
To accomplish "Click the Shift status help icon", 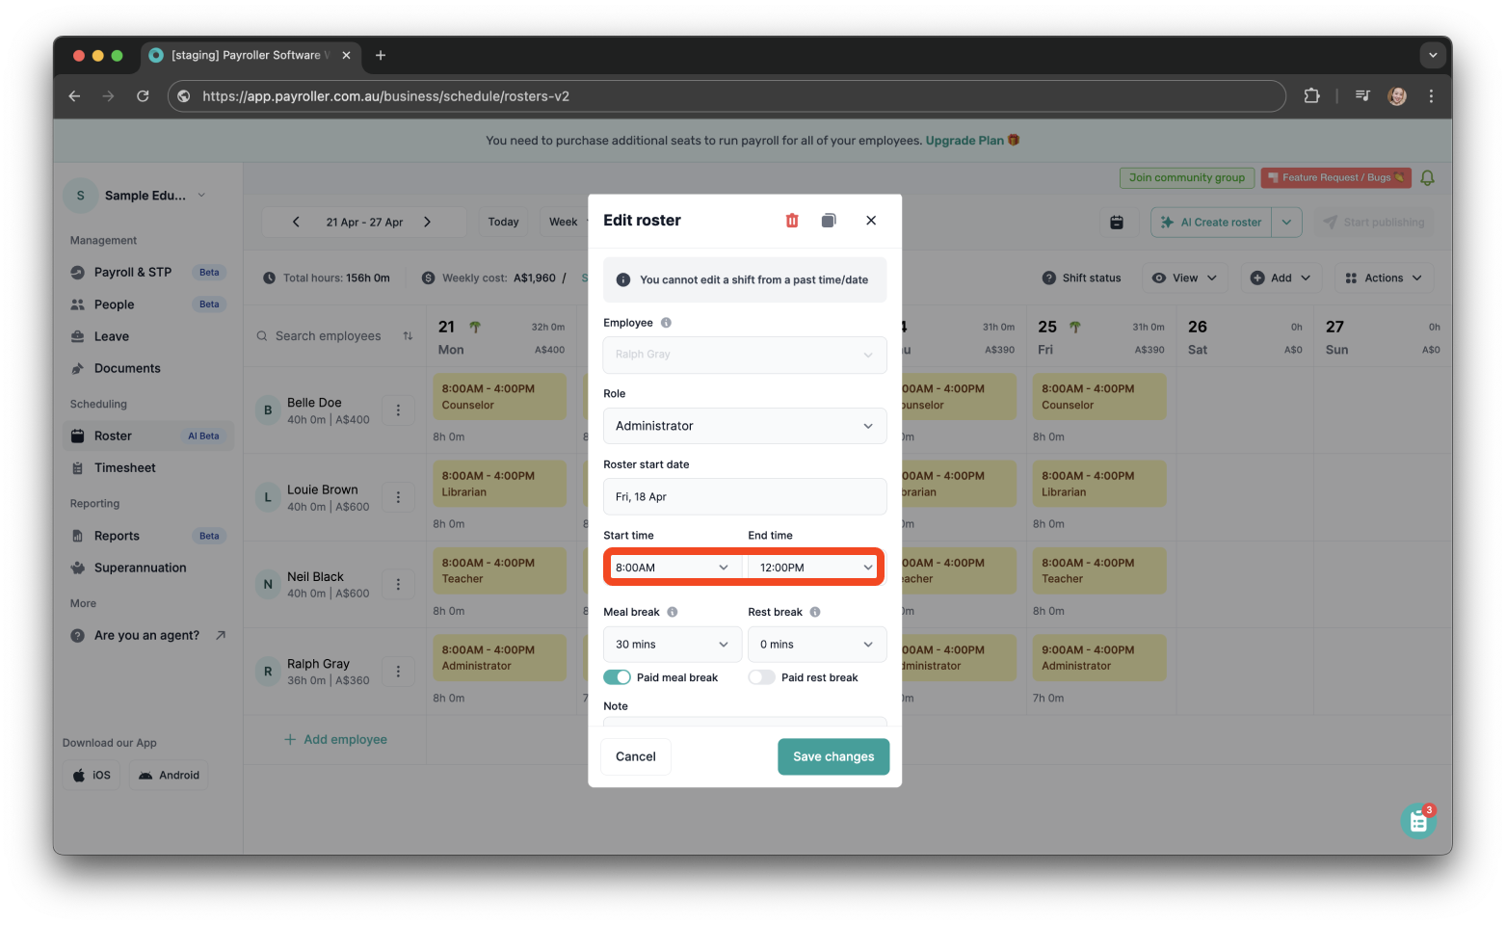I will [1048, 277].
